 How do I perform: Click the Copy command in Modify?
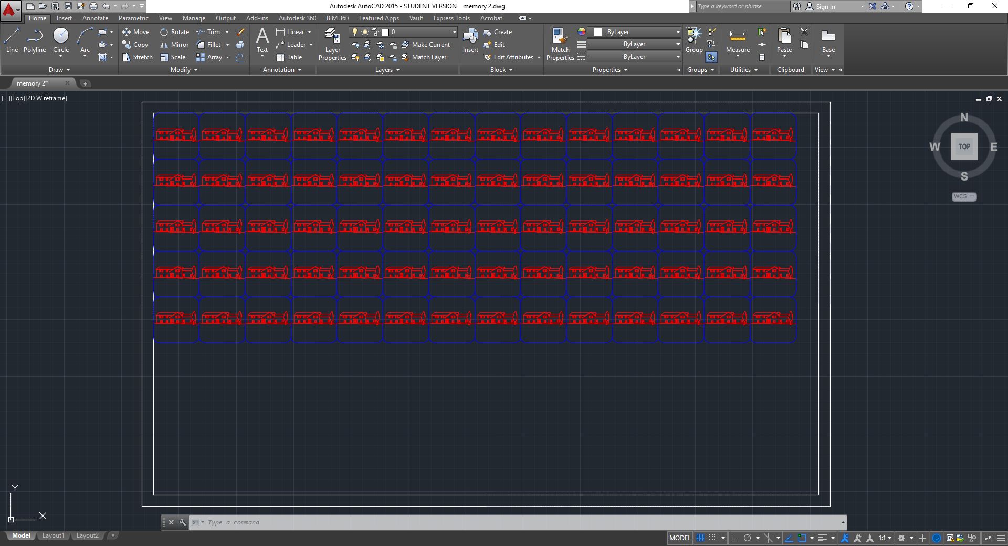pyautogui.click(x=135, y=45)
